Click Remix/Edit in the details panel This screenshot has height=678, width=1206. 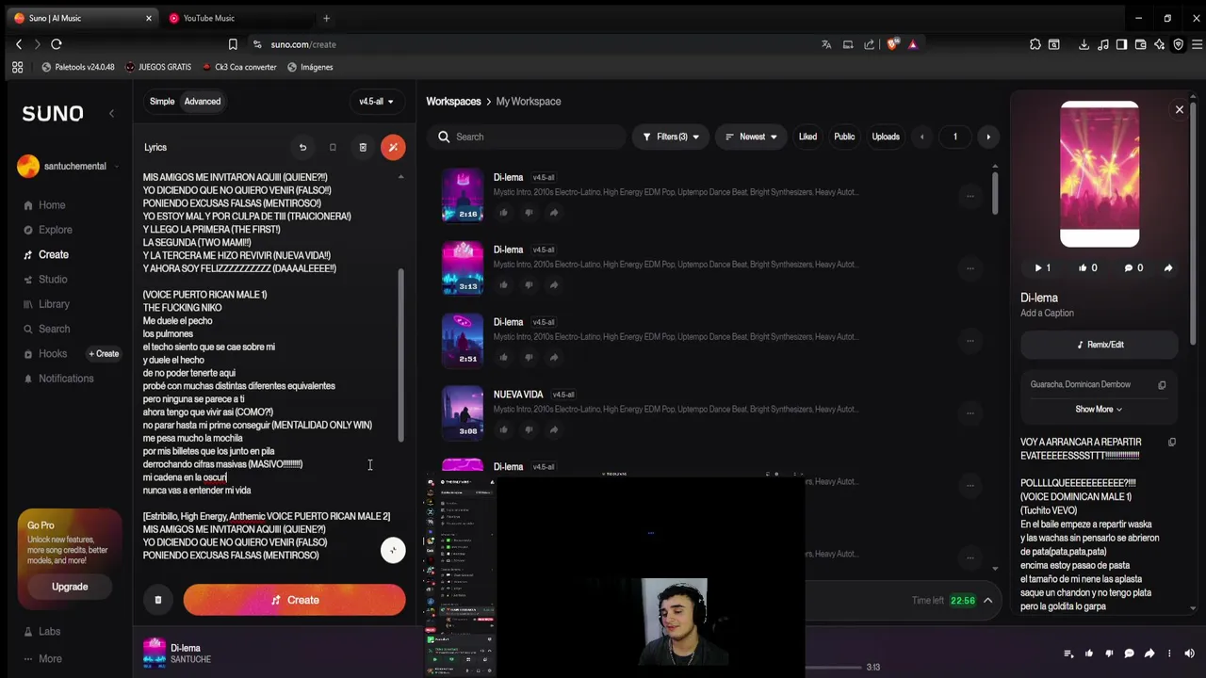coord(1100,345)
